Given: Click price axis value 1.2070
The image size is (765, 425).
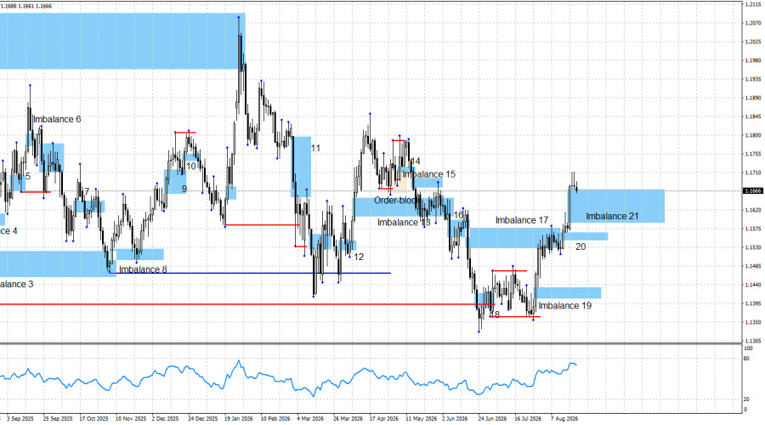Looking at the screenshot, I should 753,23.
